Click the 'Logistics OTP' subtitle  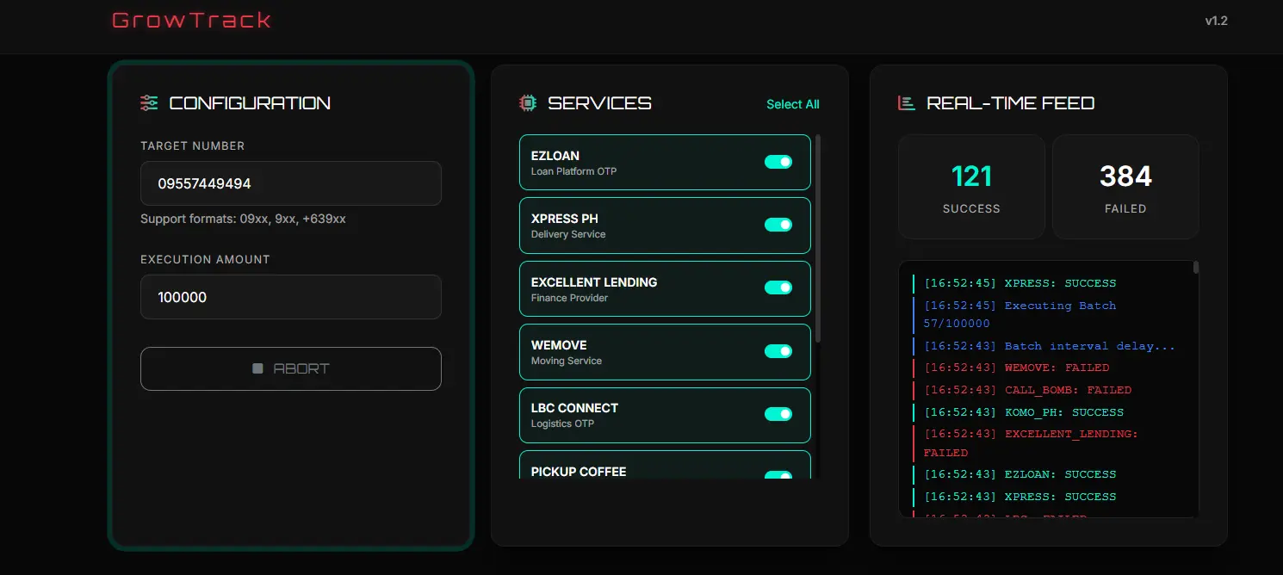pyautogui.click(x=562, y=424)
